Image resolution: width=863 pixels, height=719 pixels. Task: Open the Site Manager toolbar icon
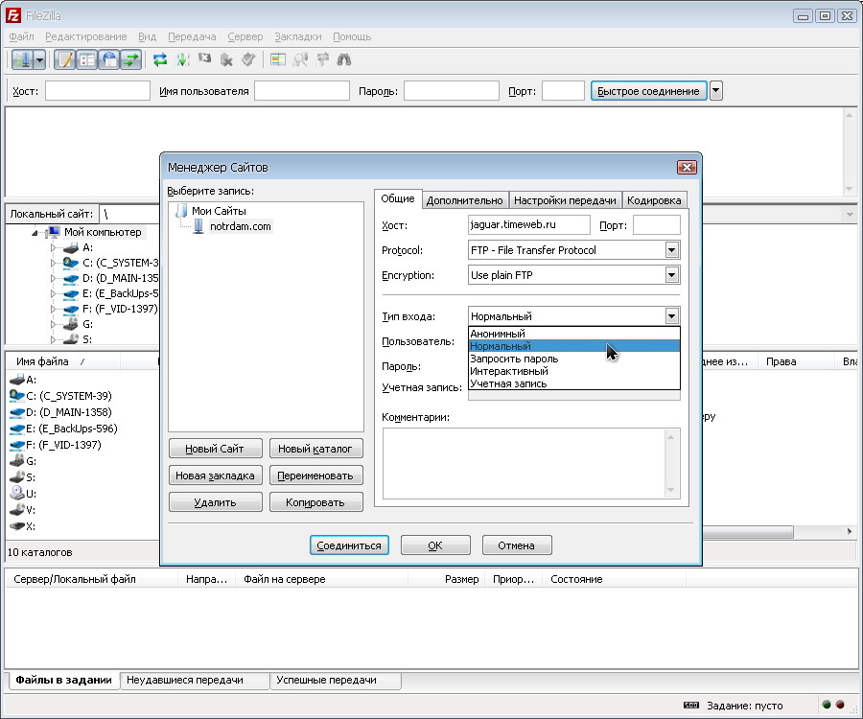click(23, 59)
